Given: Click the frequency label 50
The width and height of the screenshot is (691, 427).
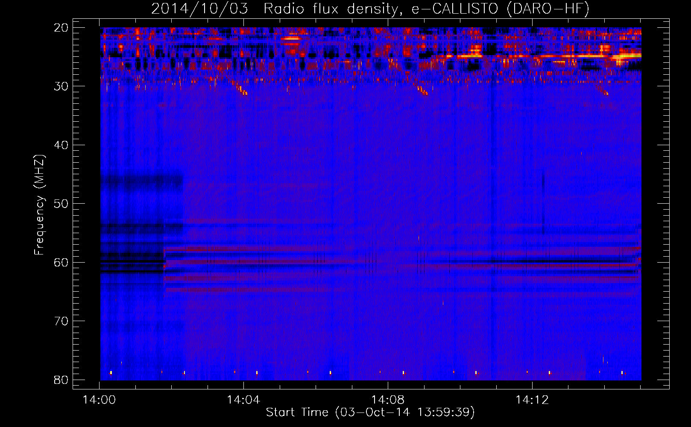Looking at the screenshot, I should point(61,204).
